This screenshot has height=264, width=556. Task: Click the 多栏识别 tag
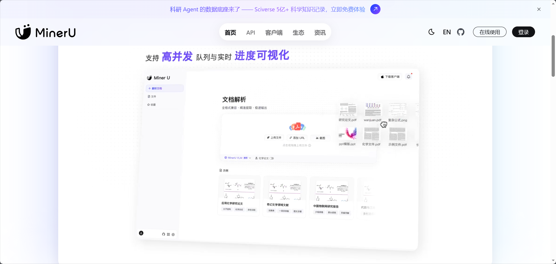click(x=251, y=210)
